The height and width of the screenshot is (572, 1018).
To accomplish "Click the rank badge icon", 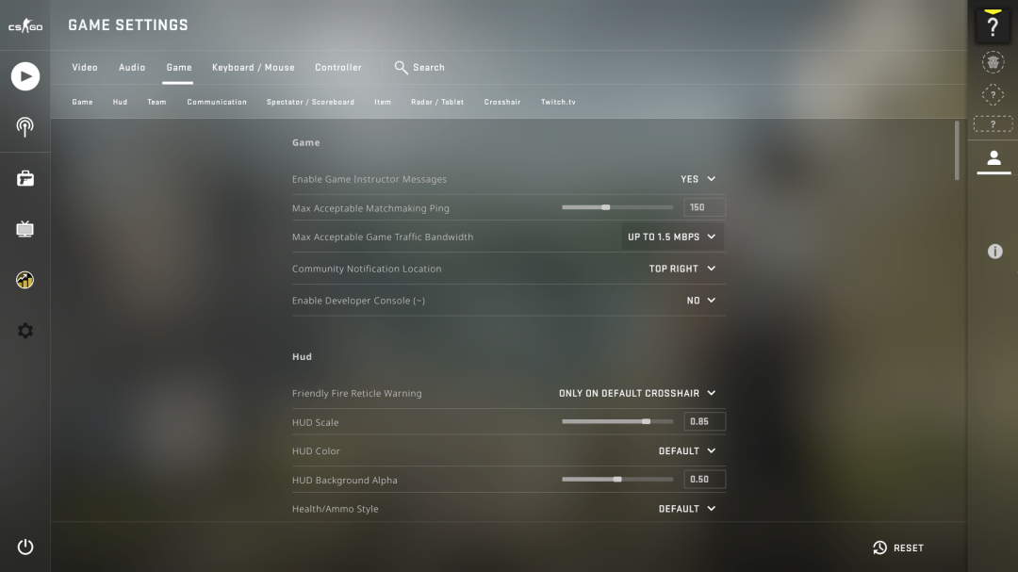I will click(993, 62).
